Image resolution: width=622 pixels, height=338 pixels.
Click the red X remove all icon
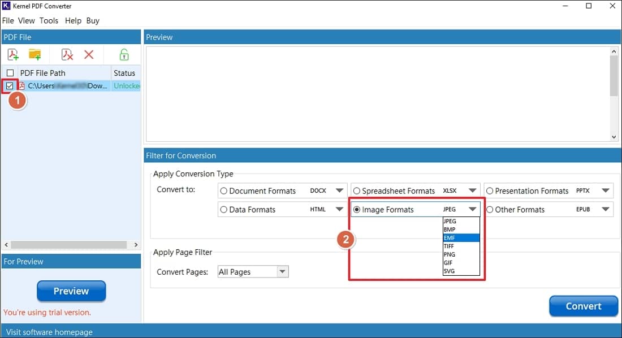pyautogui.click(x=89, y=54)
